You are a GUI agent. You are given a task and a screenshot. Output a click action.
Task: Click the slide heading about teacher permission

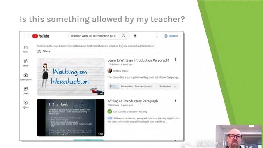pyautogui.click(x=102, y=19)
